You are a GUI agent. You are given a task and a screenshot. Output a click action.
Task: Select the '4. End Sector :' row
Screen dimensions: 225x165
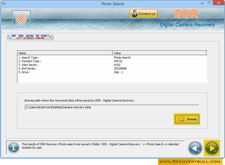[112, 68]
